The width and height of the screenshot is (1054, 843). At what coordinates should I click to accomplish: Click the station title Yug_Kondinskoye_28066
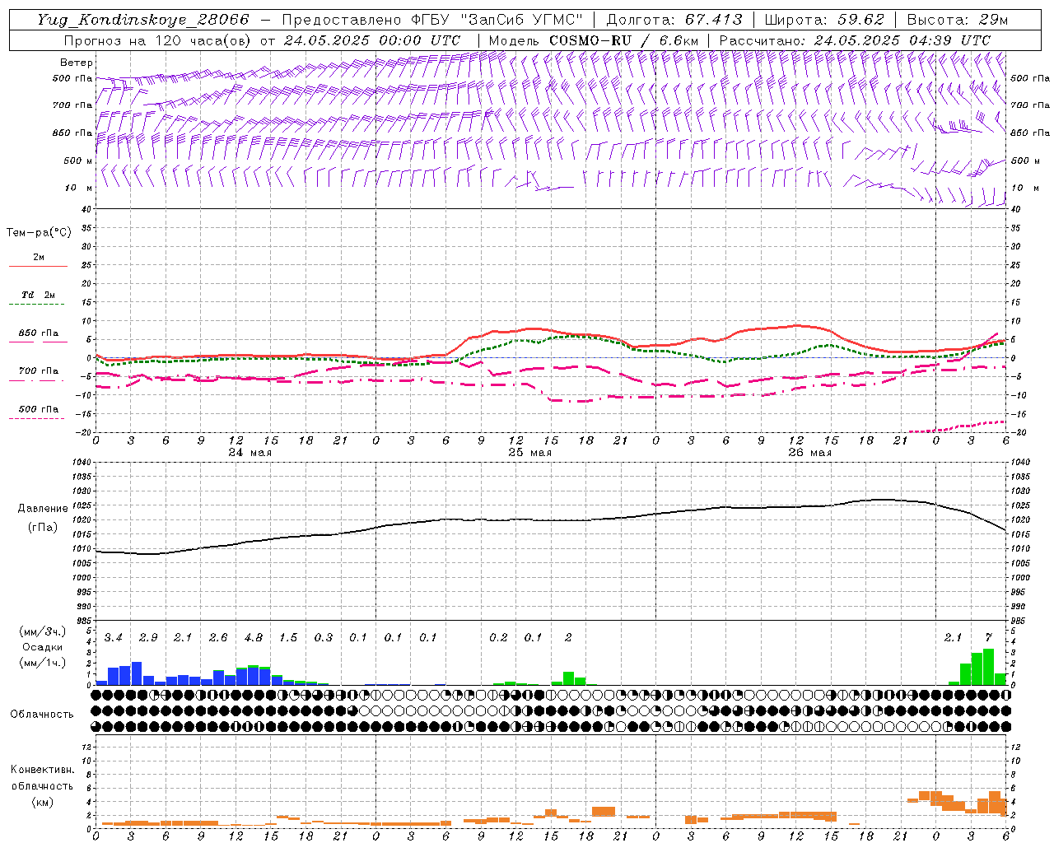pyautogui.click(x=142, y=20)
